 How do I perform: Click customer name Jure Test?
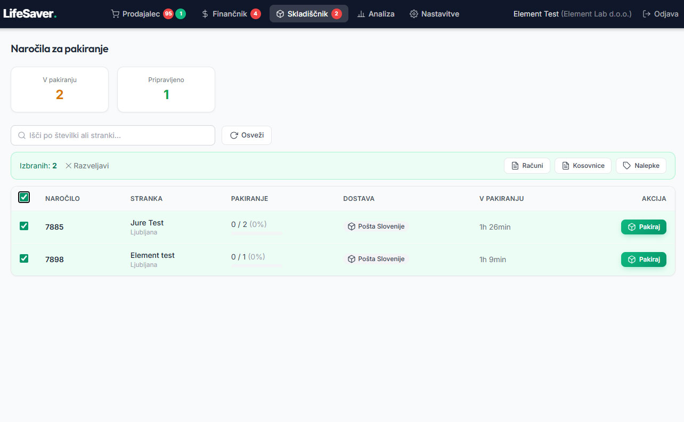(147, 223)
